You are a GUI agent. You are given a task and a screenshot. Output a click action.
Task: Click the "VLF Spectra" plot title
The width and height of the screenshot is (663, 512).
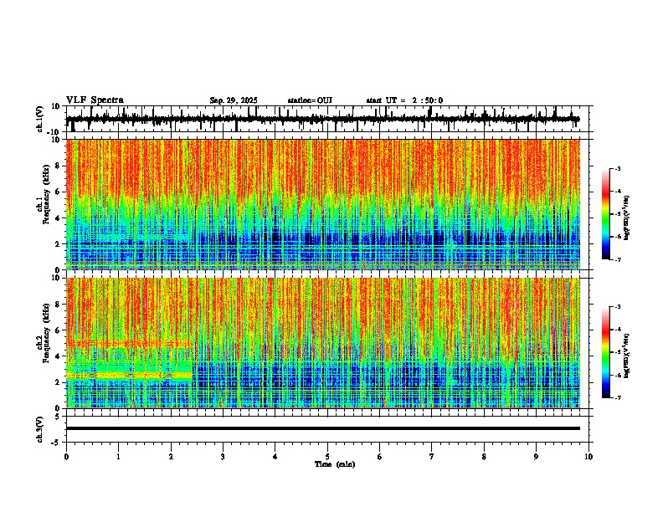[x=95, y=100]
